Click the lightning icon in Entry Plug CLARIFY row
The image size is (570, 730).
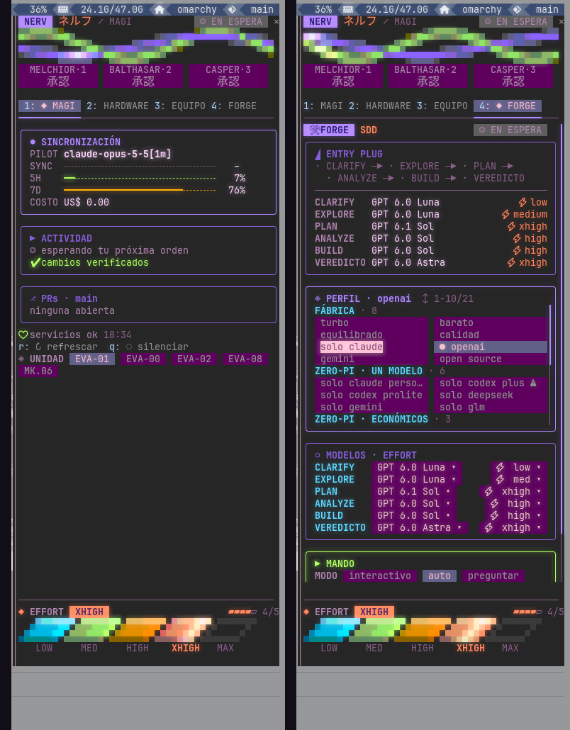[522, 202]
